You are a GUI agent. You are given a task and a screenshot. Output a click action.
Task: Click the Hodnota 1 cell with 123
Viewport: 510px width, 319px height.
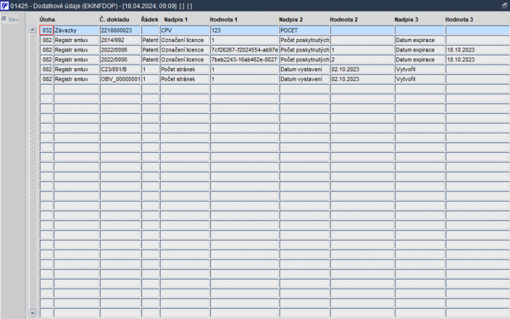[x=244, y=30]
